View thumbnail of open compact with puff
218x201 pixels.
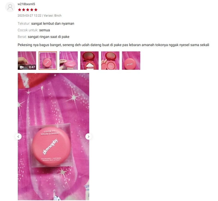pos(89,61)
